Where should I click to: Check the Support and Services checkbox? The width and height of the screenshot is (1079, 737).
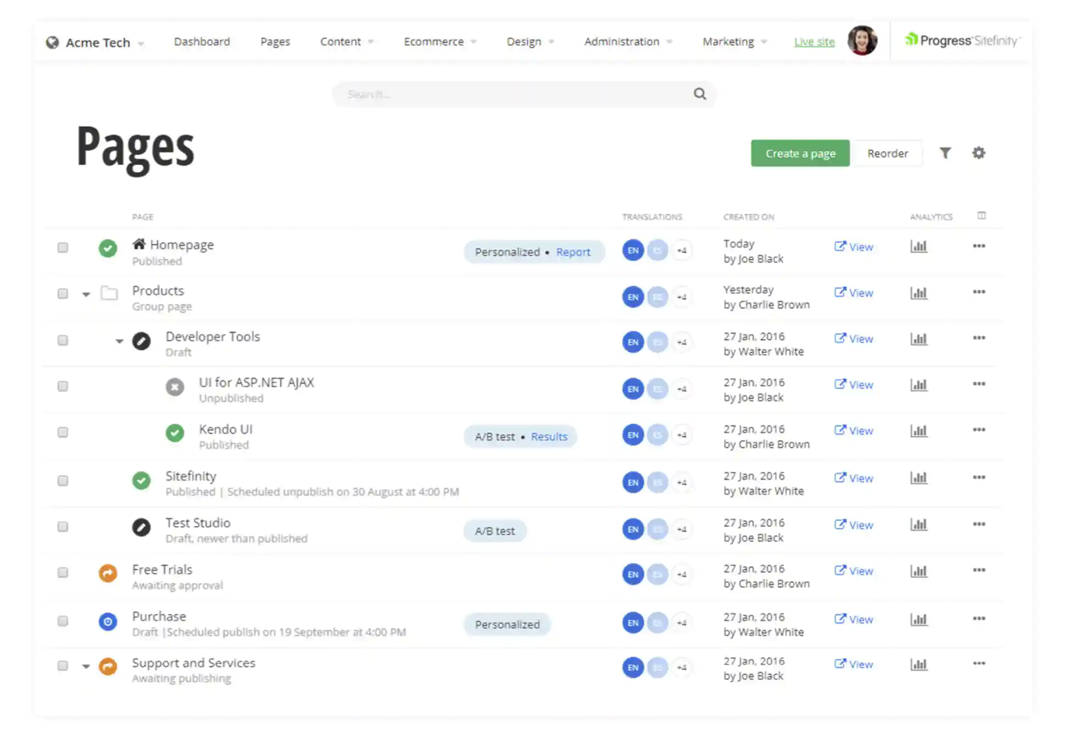[x=63, y=666]
